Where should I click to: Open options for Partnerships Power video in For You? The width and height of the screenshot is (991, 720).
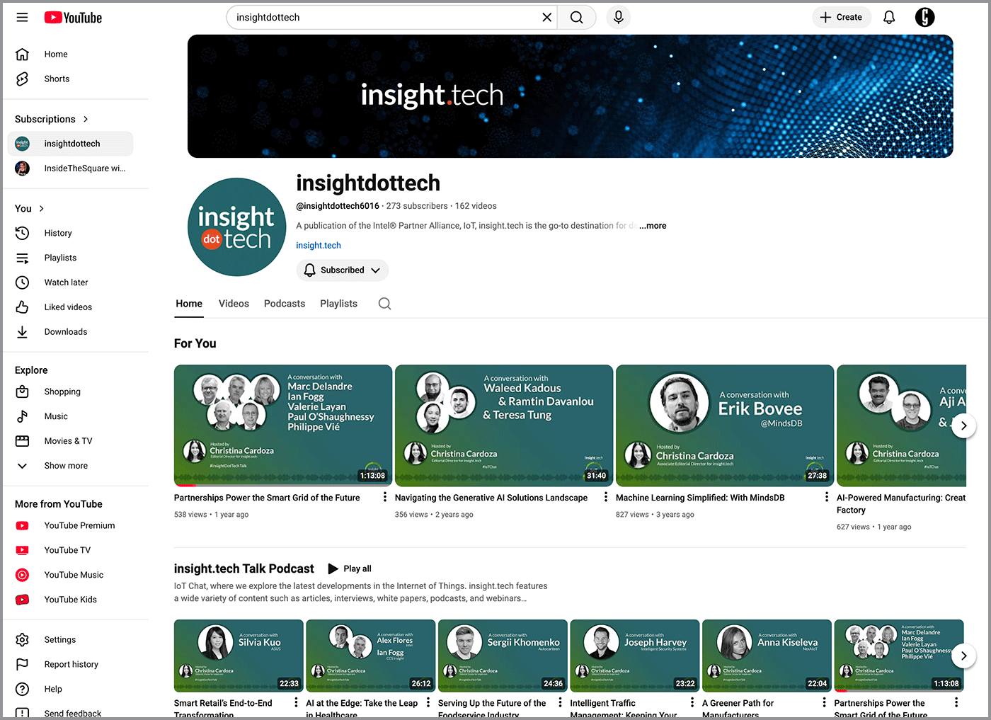point(385,498)
